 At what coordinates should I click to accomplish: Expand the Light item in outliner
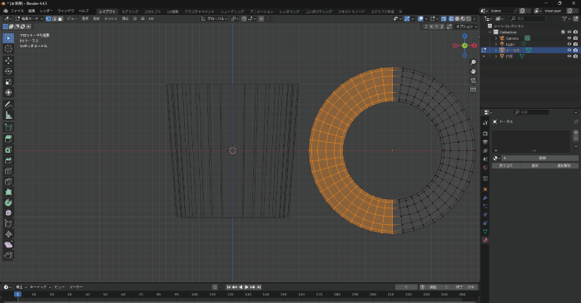496,44
